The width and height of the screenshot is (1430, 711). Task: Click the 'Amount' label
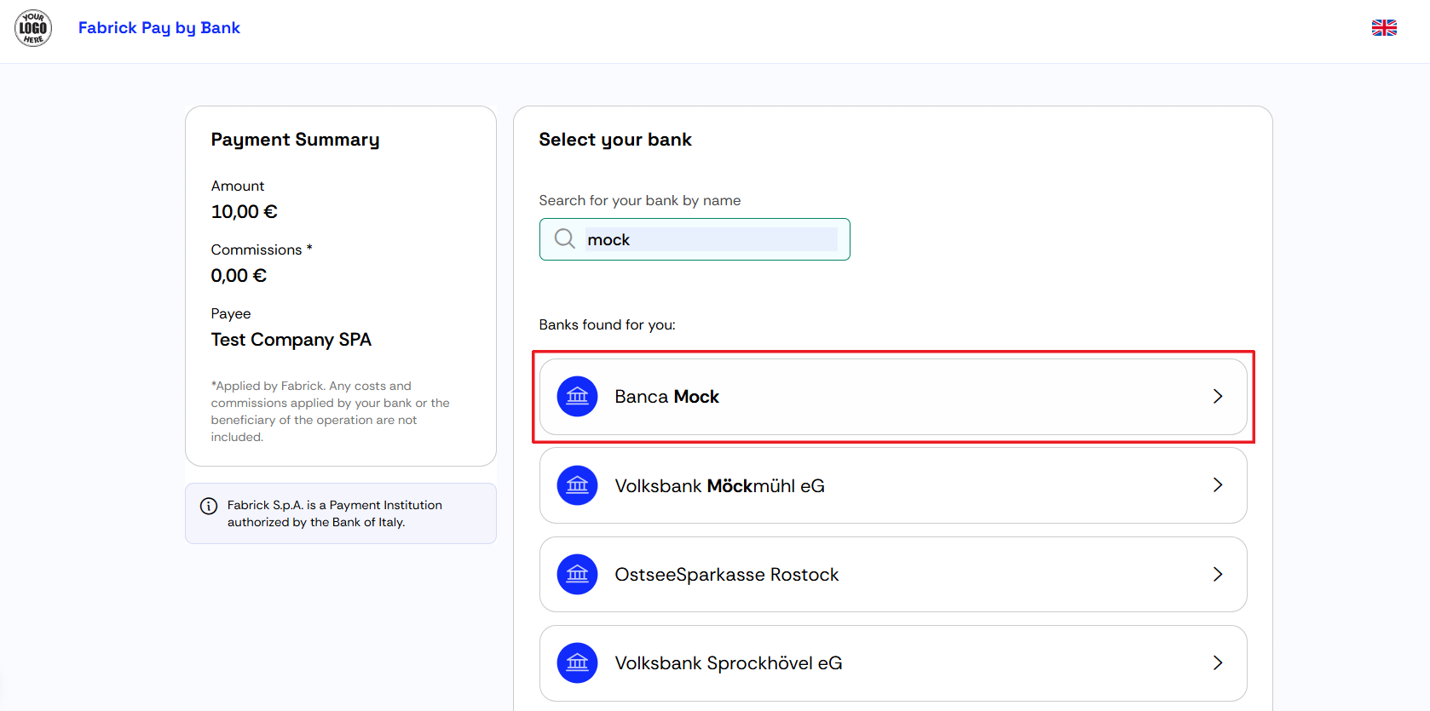238,186
